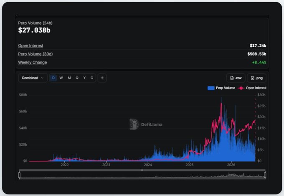Click the $80b left axis label
284x196 pixels.
(x=23, y=95)
